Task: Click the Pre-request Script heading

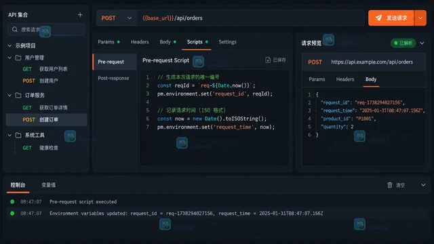Action: 165,60
